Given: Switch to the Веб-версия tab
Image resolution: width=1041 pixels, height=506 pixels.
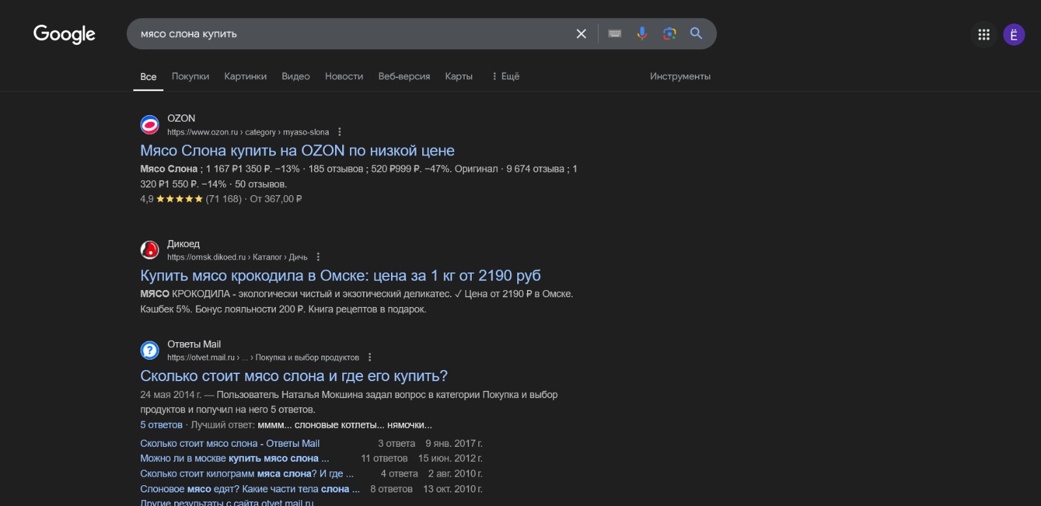Looking at the screenshot, I should (404, 76).
